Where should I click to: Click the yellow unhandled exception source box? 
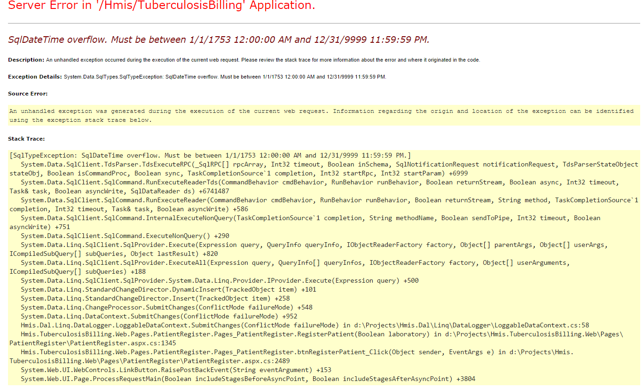(x=321, y=115)
